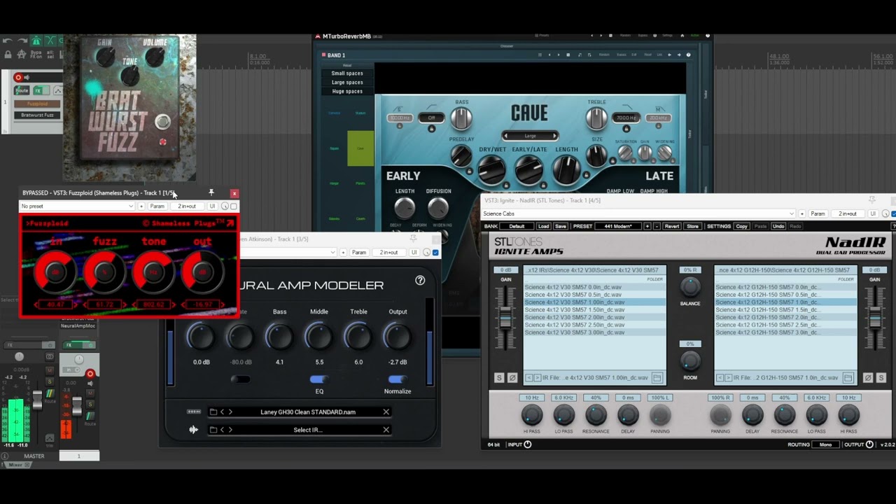
Task: Click the Neural Amp Modeler help question-mark icon
Action: (420, 280)
